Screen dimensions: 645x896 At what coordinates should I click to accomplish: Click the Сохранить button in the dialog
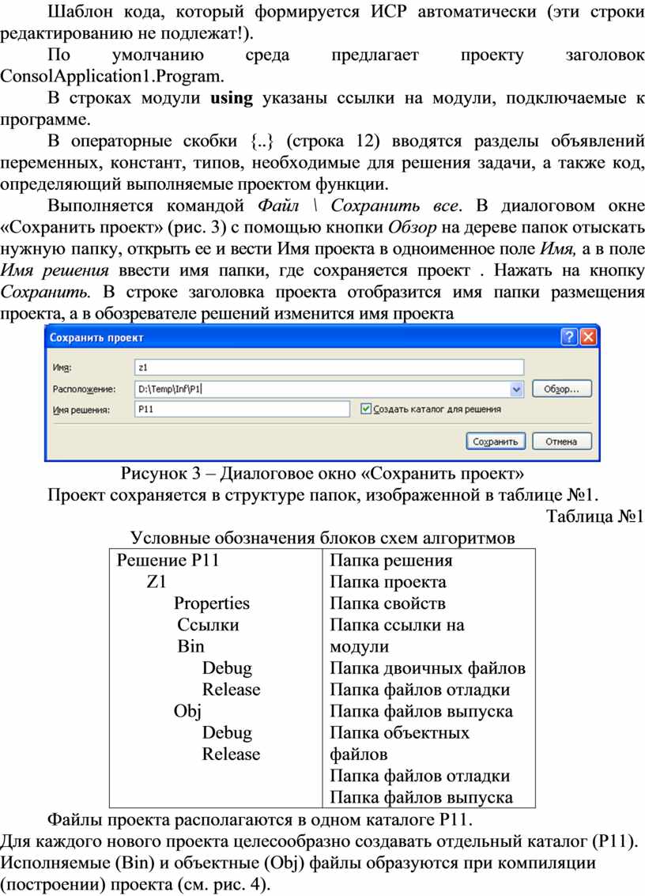[x=496, y=441]
